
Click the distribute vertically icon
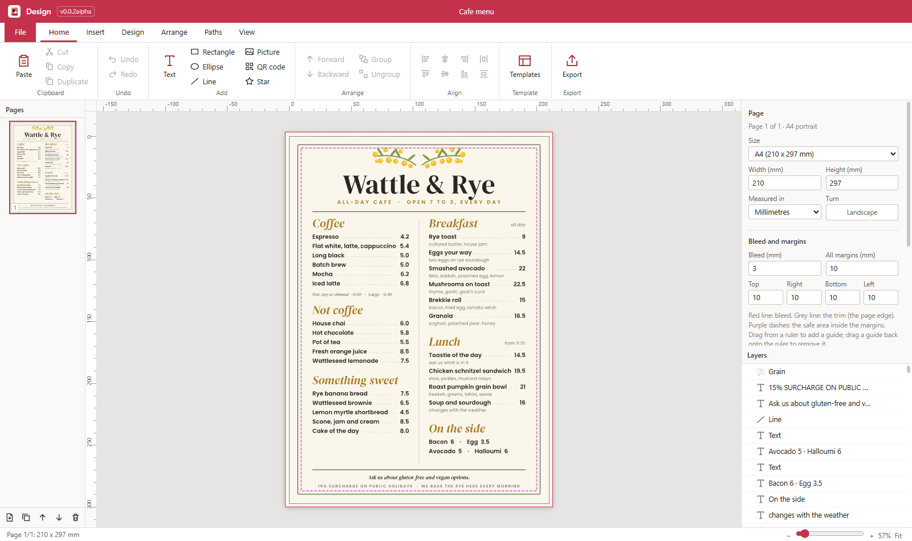pyautogui.click(x=484, y=74)
